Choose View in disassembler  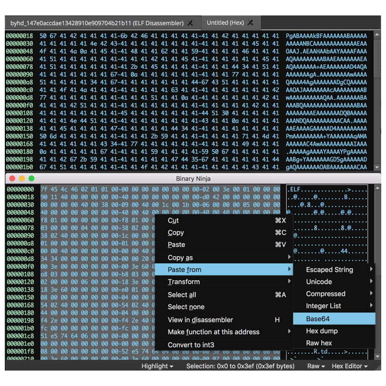click(200, 320)
